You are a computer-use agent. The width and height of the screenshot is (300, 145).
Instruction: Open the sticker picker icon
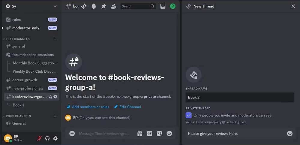[159, 134]
